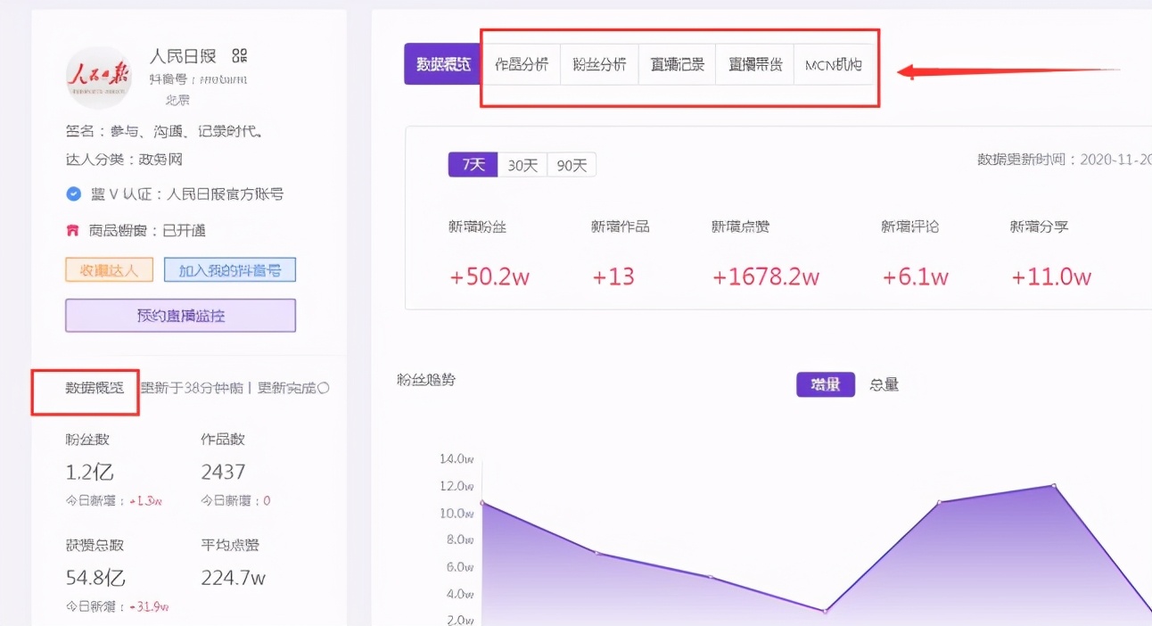Click the 14.0w axis label on chart
This screenshot has height=626, width=1152.
(457, 459)
